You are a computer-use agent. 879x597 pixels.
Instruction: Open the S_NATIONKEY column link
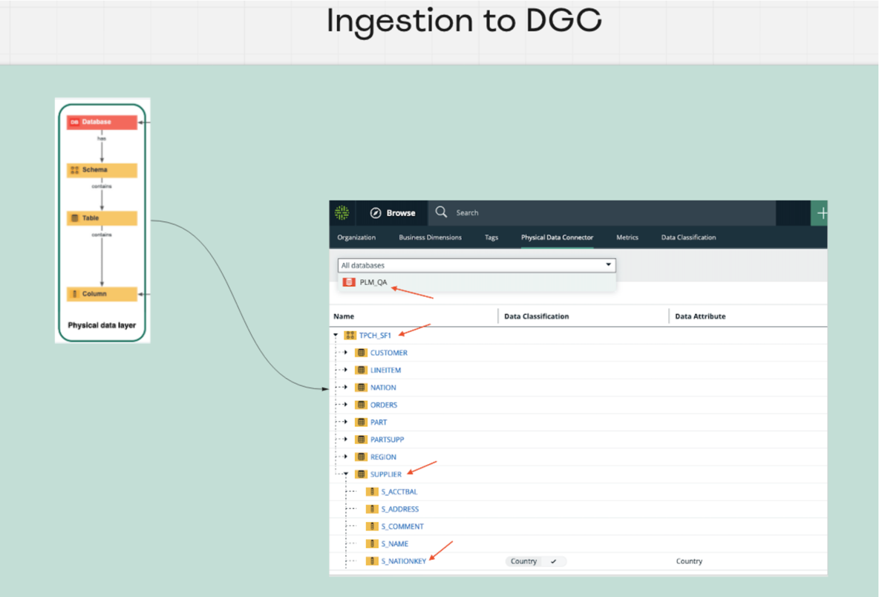404,561
